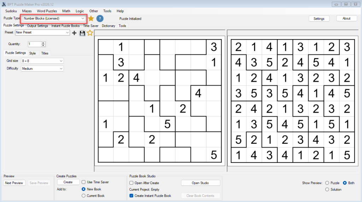The image size is (362, 202).
Task: Open the Tools menu in menu bar
Action: pyautogui.click(x=107, y=11)
